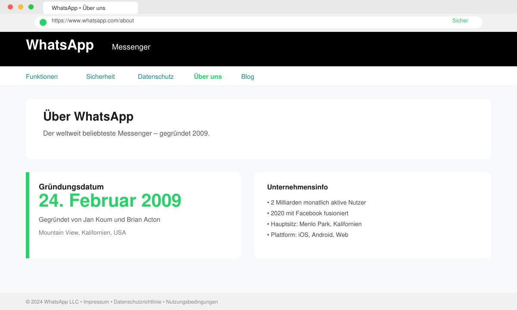Image resolution: width=517 pixels, height=310 pixels.
Task: Open the Nutzungsbedingungen footer link
Action: [192, 302]
